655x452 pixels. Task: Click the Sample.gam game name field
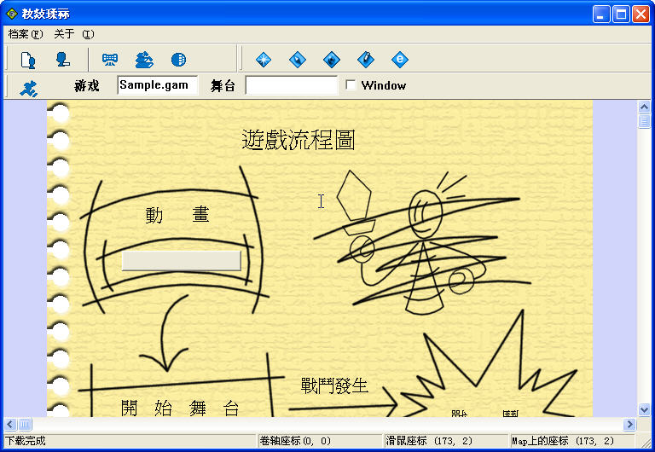(x=158, y=85)
